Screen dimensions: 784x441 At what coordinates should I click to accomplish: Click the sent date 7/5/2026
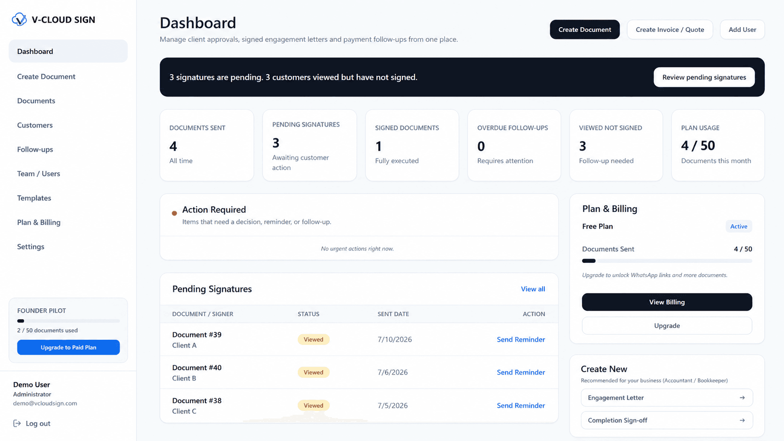pyautogui.click(x=392, y=405)
